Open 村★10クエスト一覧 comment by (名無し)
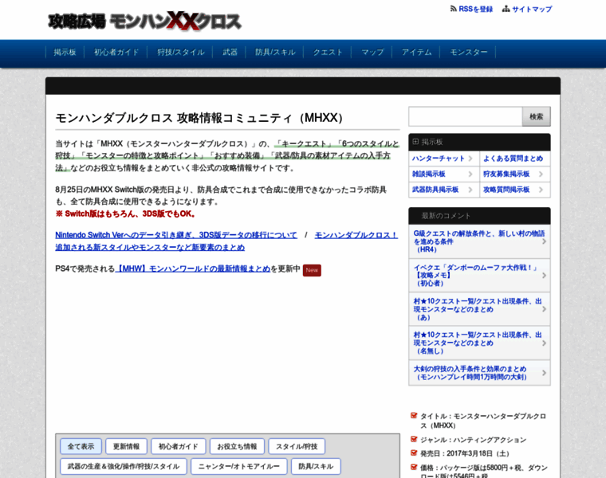Viewport: 606px width, 478px height. tap(479, 343)
